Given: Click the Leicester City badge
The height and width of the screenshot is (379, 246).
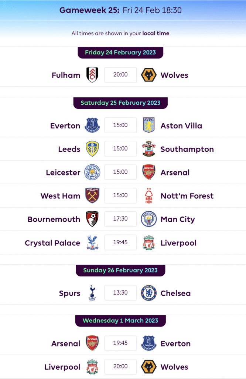Looking at the screenshot, I should pos(92,172).
